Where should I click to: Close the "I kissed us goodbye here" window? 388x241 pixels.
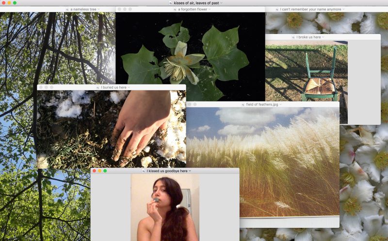click(x=94, y=171)
